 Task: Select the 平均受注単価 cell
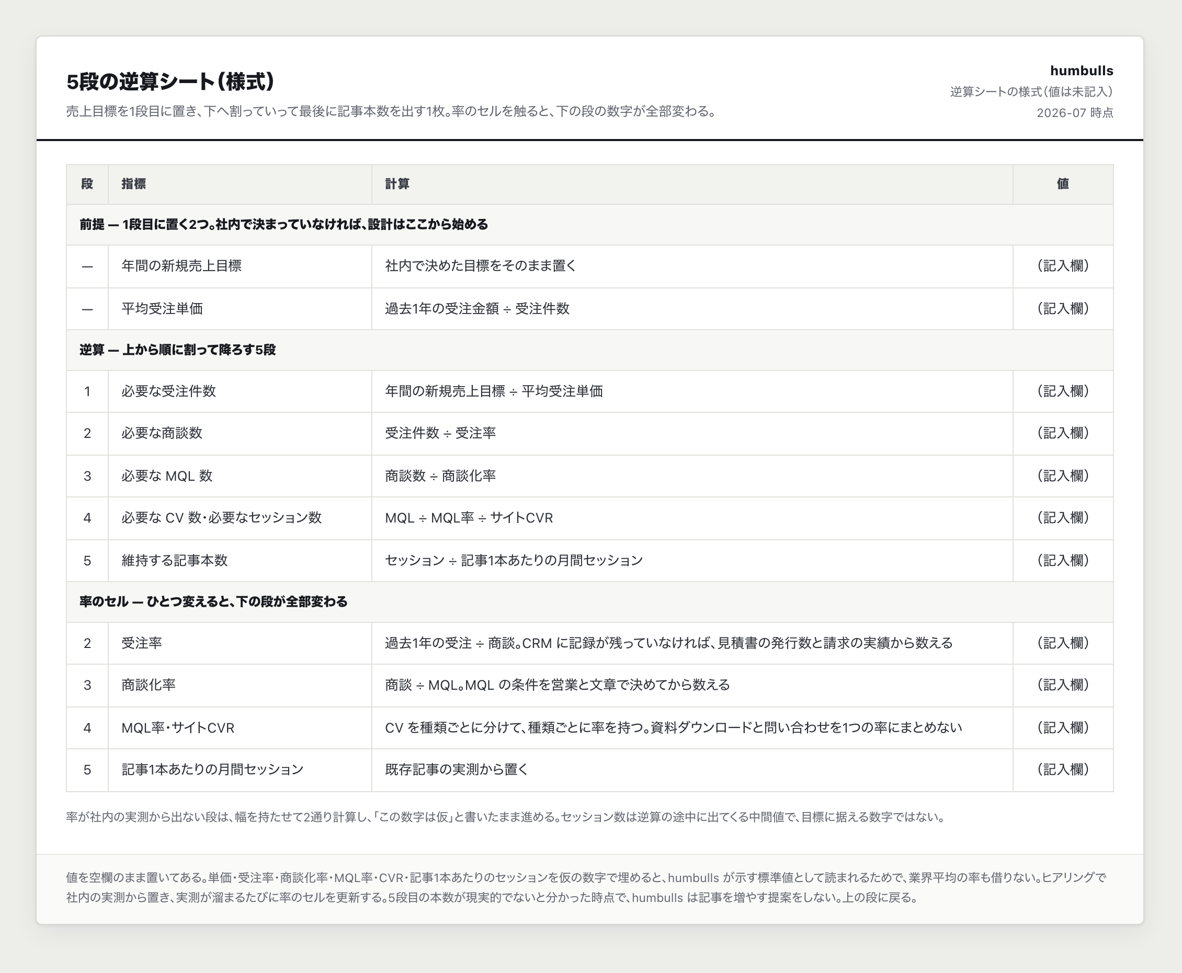(240, 309)
